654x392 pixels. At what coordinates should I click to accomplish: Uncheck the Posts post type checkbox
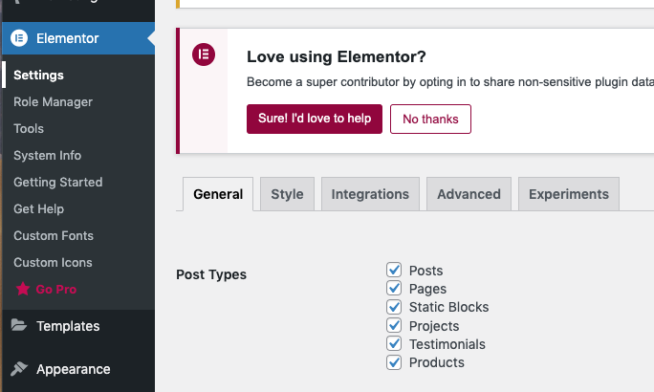point(394,271)
